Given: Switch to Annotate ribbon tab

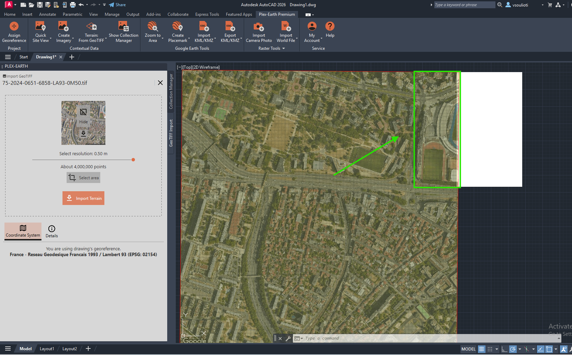Looking at the screenshot, I should (47, 14).
